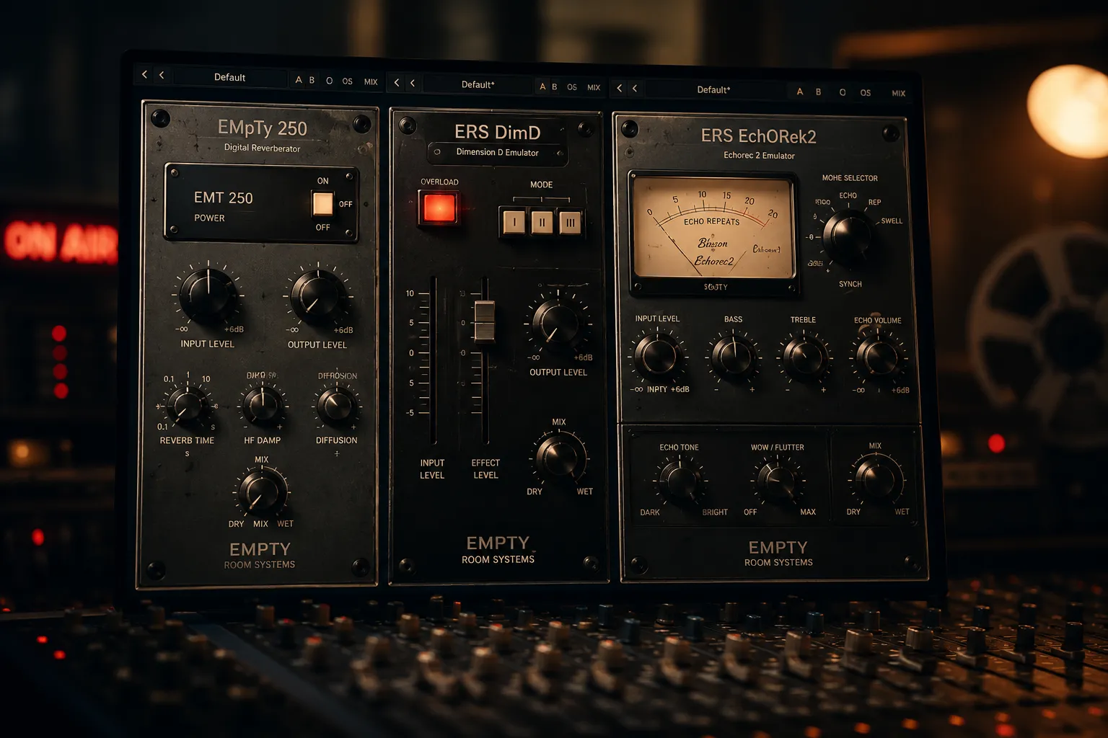
Task: Click the Echorec 2 Emulator subtitle
Action: tap(759, 156)
